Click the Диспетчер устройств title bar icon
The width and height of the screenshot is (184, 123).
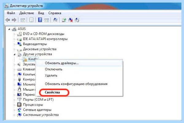[6, 6]
